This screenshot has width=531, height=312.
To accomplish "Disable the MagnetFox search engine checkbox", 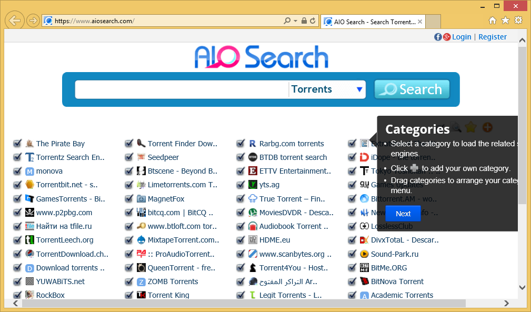I will click(x=129, y=198).
